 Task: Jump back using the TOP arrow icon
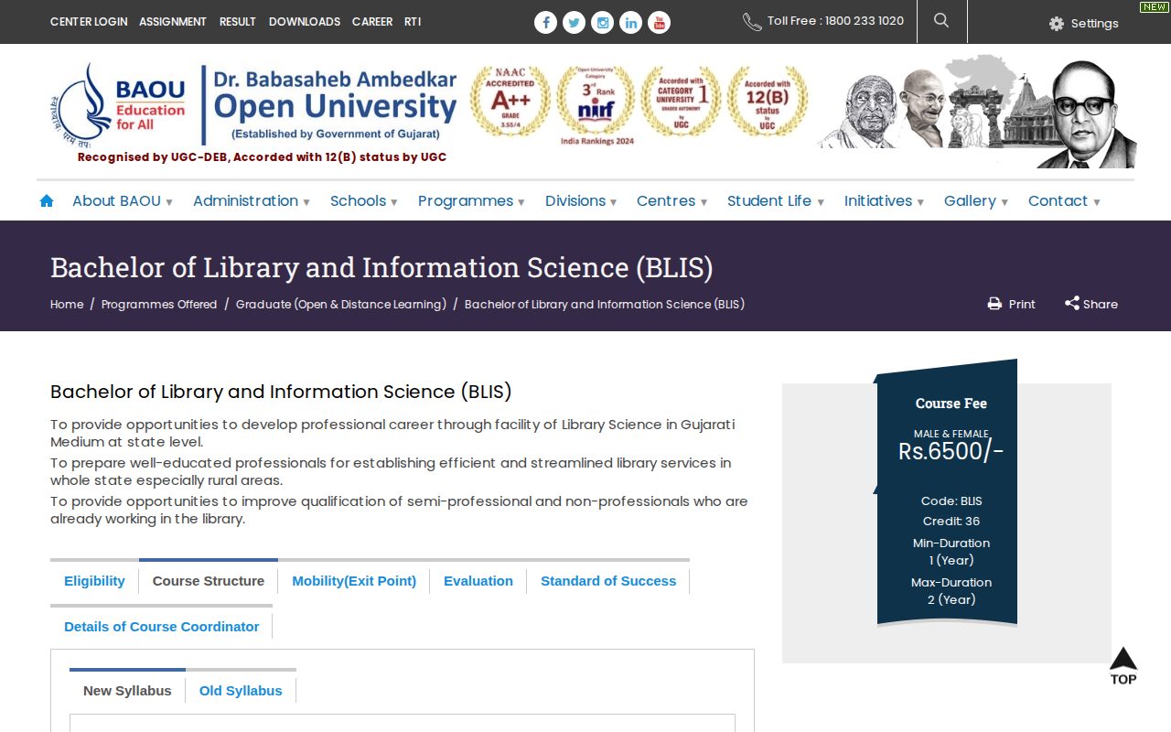tap(1123, 665)
